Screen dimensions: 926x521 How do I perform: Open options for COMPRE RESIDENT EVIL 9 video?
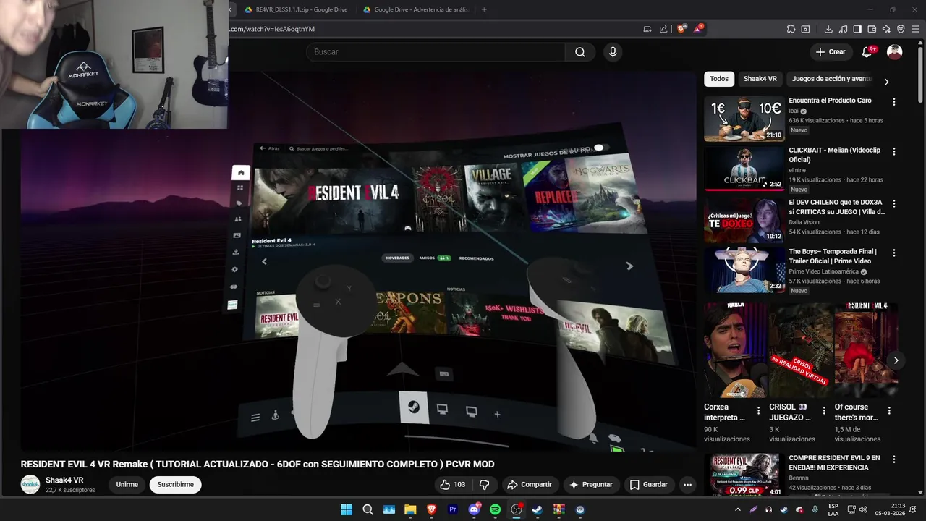(x=894, y=459)
